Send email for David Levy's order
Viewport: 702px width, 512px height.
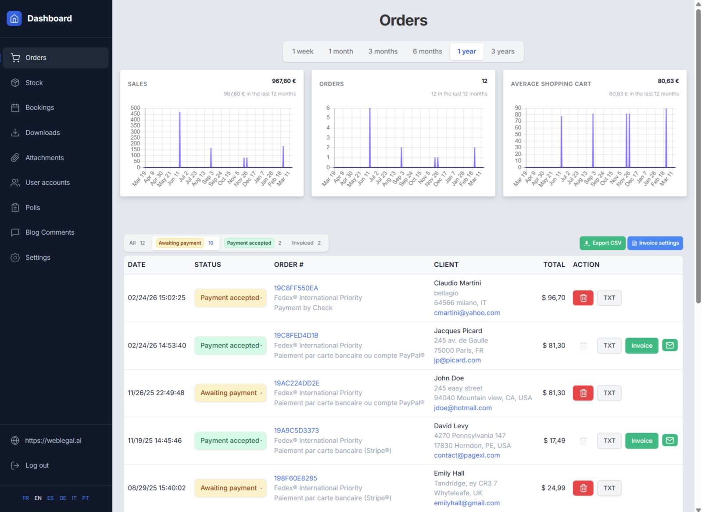tap(670, 440)
